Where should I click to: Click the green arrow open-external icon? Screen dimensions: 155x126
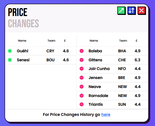[121, 10]
